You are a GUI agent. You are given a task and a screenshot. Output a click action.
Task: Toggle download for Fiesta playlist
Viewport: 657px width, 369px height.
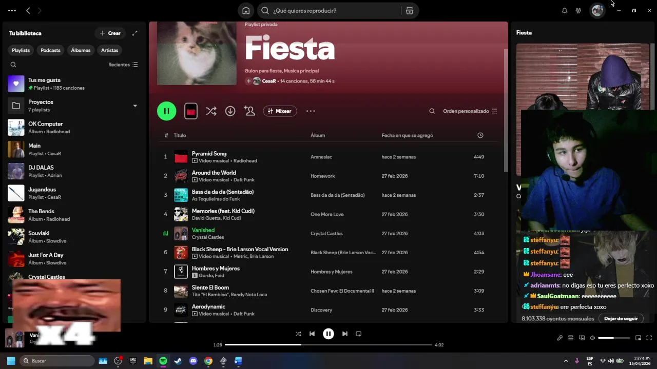tap(230, 111)
